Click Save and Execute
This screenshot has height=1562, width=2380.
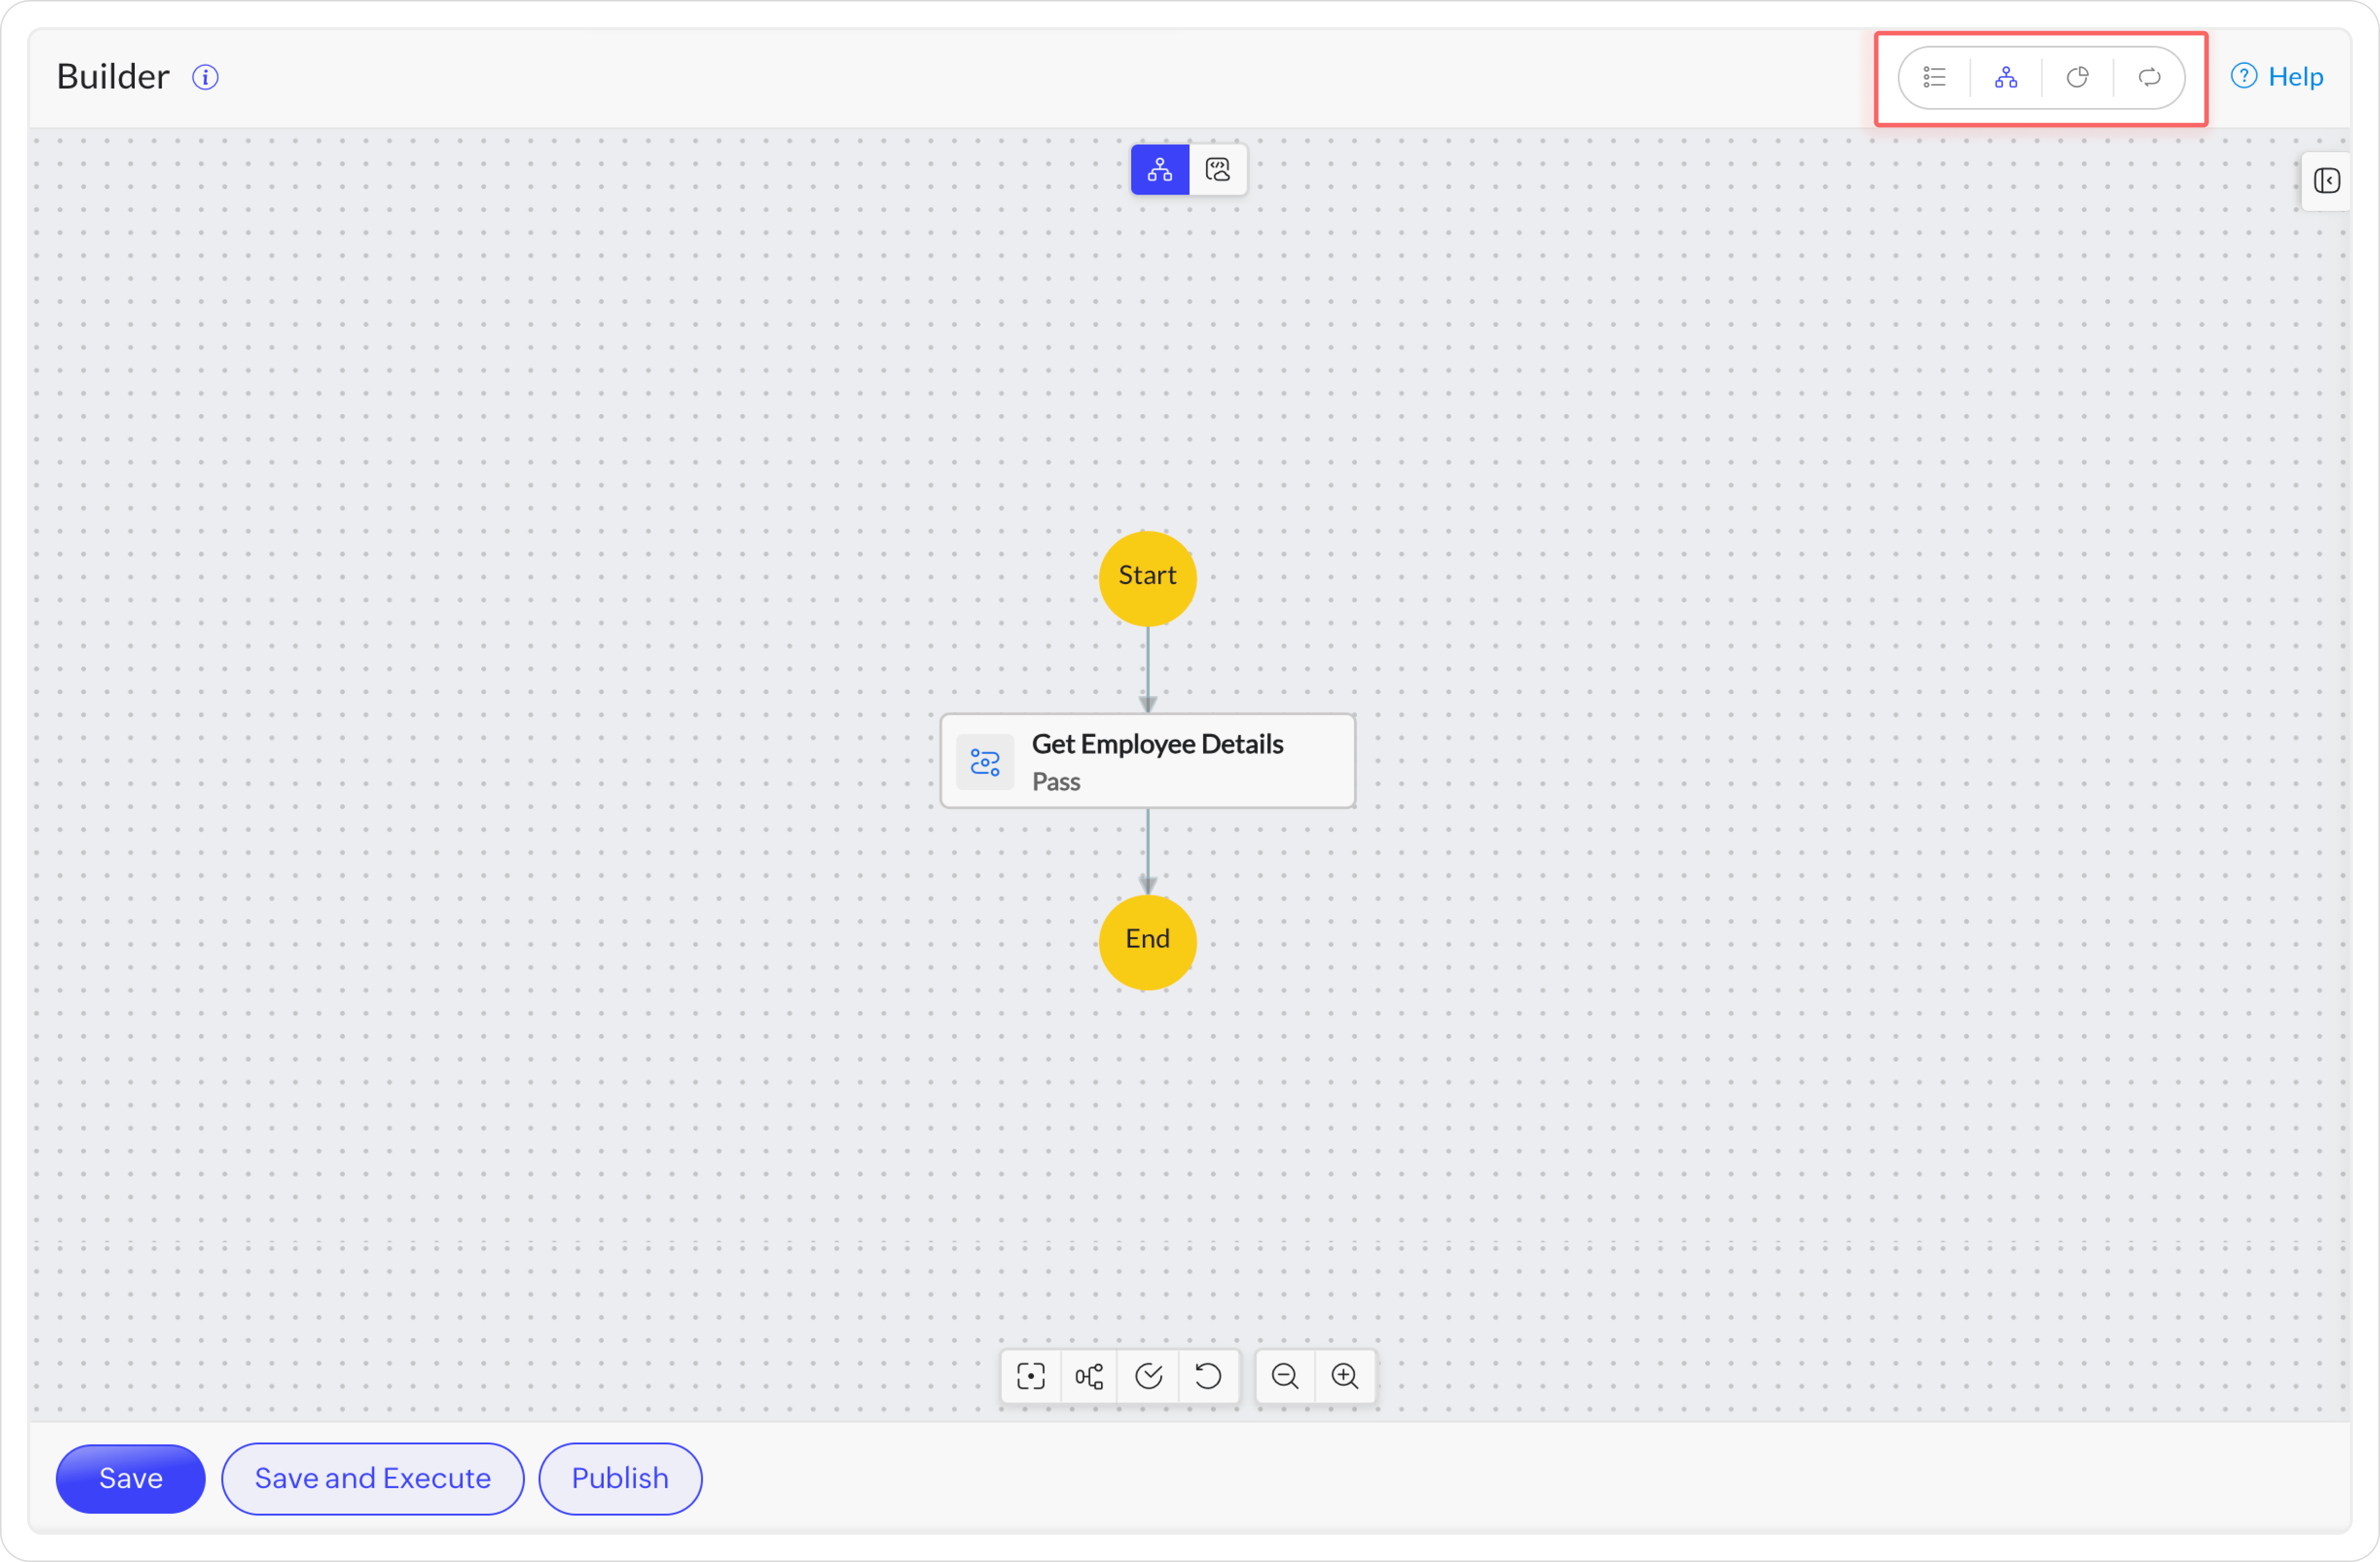point(372,1478)
